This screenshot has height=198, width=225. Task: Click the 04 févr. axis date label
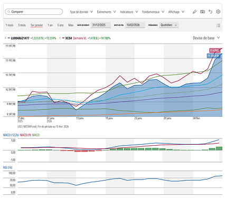coord(196,118)
